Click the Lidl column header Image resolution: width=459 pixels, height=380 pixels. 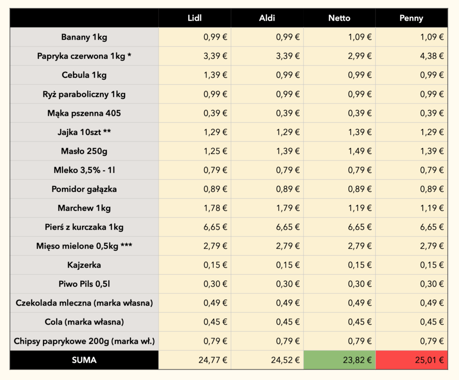pyautogui.click(x=195, y=18)
